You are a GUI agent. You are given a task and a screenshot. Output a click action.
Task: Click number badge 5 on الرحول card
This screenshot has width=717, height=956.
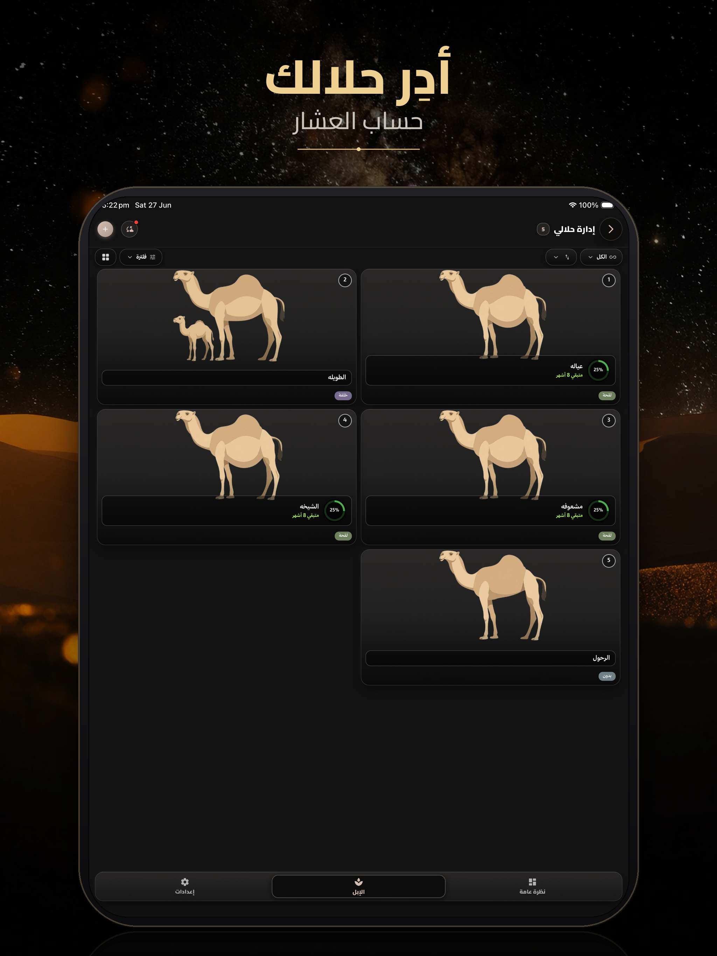pyautogui.click(x=609, y=561)
